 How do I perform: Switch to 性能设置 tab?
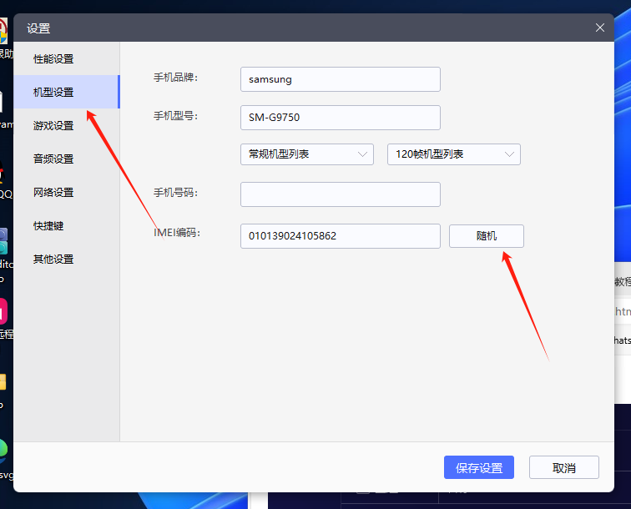53,58
